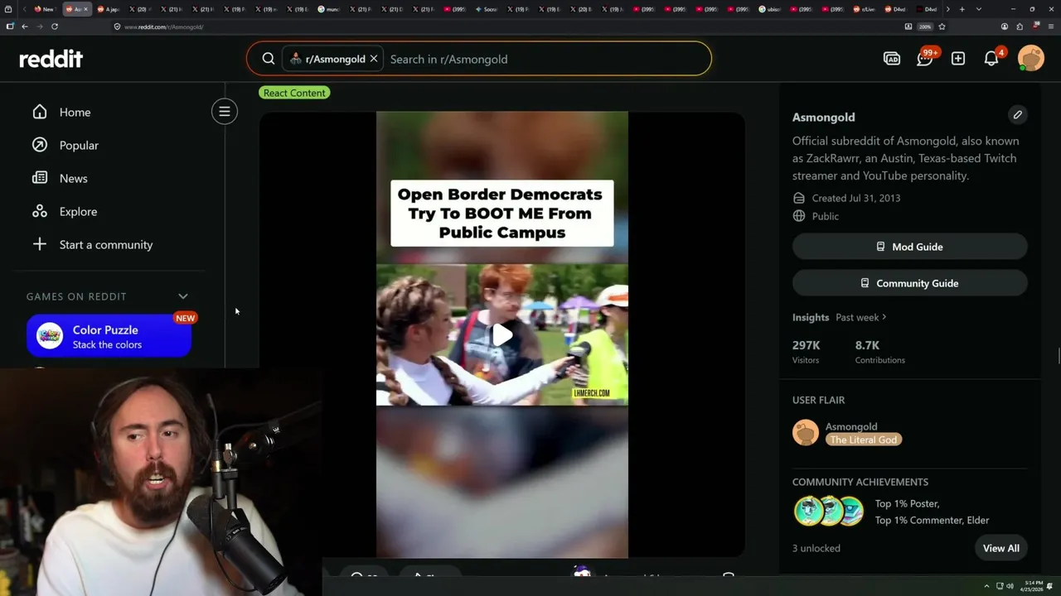The height and width of the screenshot is (596, 1061).
Task: Focus the Search in r/Asmongold field
Action: [x=547, y=59]
